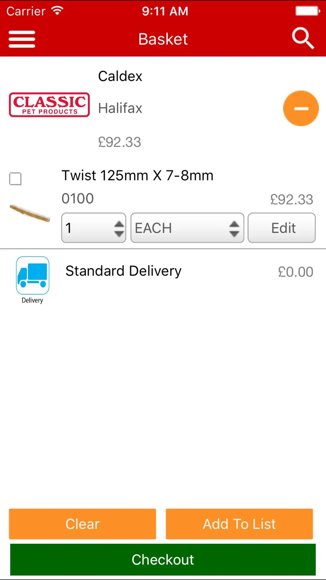Tap the blue delivery truck icon
The width and height of the screenshot is (326, 580).
pos(33,275)
